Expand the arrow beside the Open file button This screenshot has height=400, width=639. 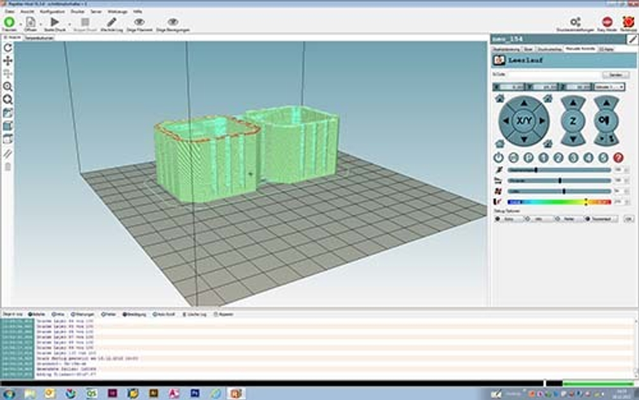point(40,23)
